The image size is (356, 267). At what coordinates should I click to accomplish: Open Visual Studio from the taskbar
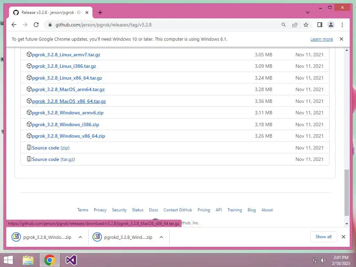[71, 260]
